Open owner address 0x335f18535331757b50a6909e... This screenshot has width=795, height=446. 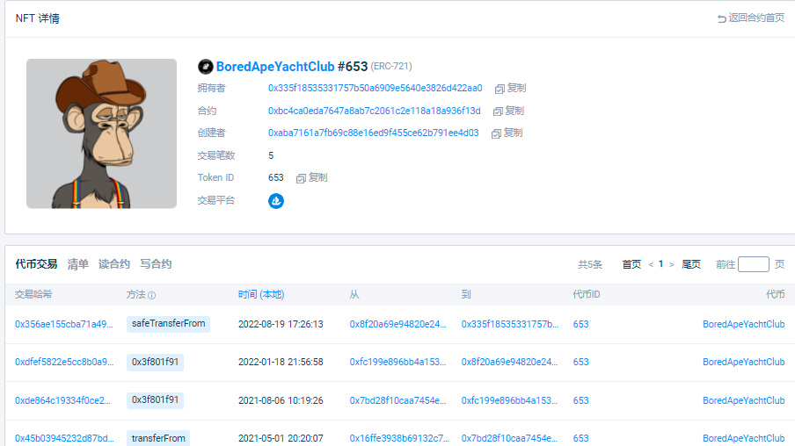(376, 88)
